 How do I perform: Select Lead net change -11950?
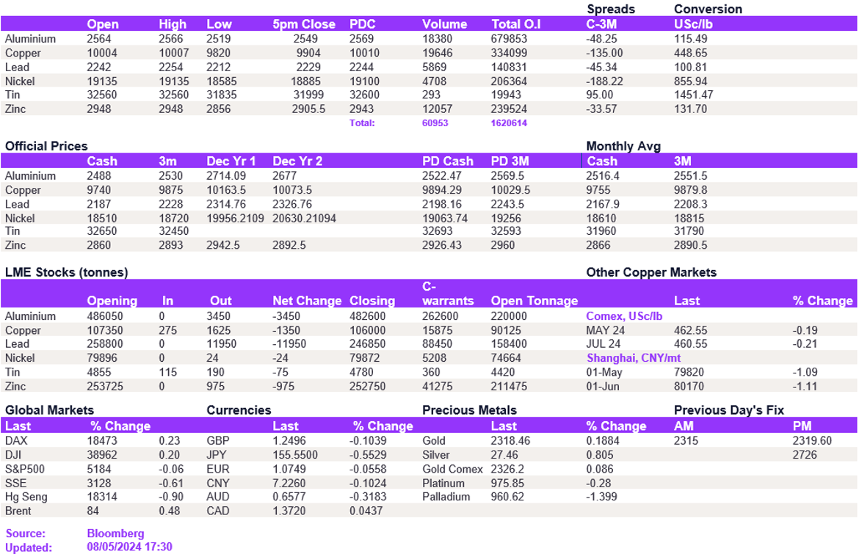pyautogui.click(x=290, y=344)
